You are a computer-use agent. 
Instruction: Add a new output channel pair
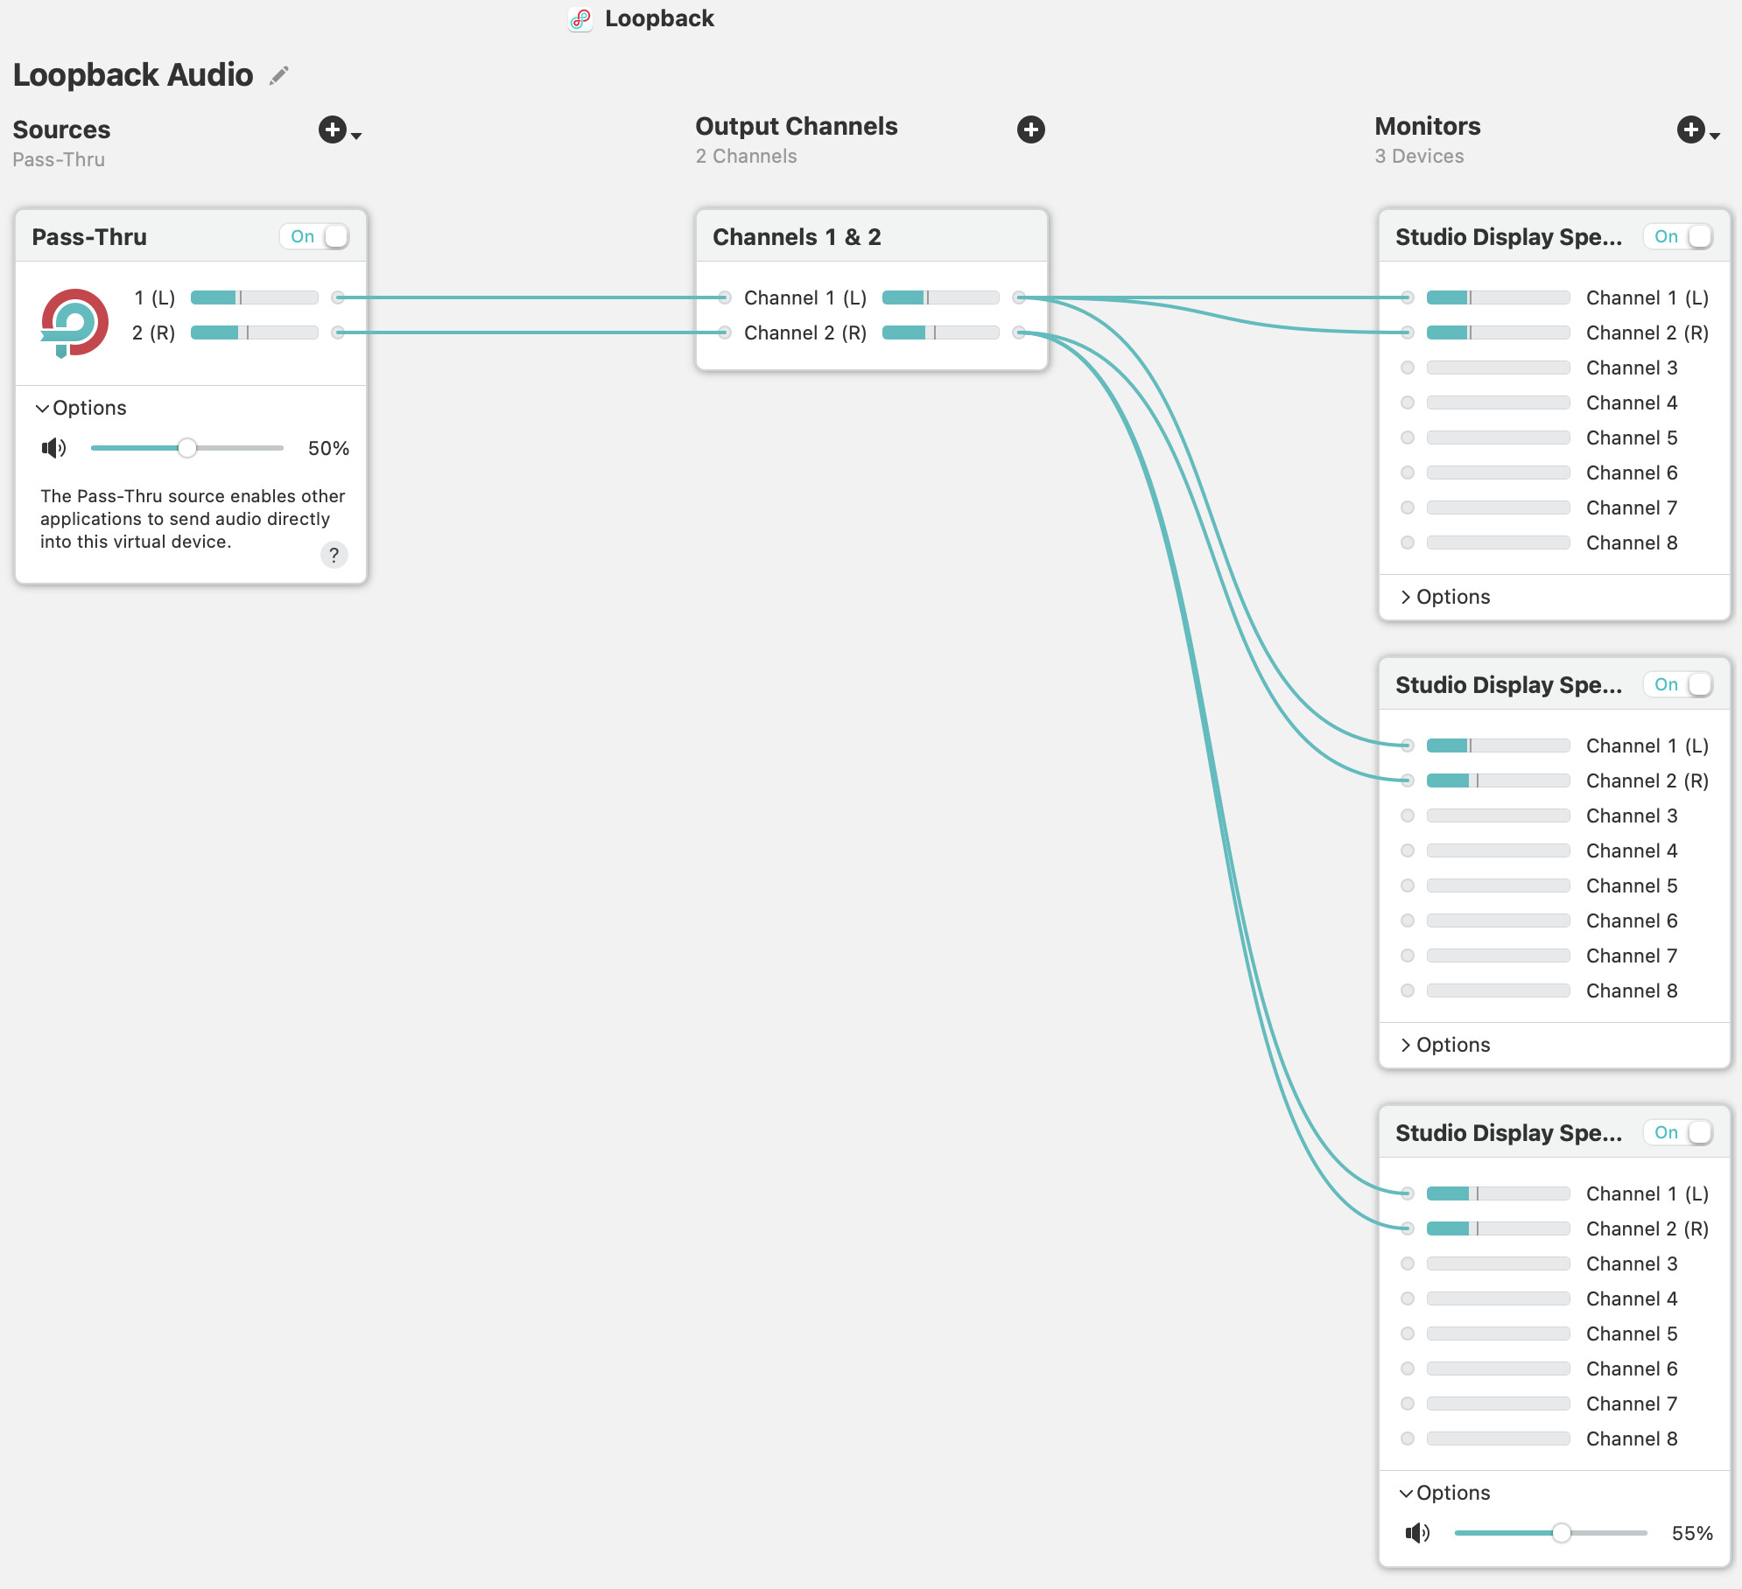tap(1030, 129)
